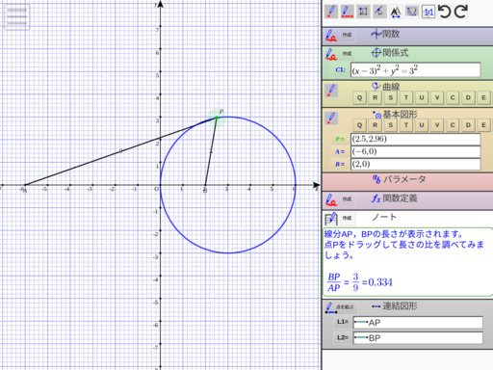
Task: Expand the ノート section header
Action: click(384, 217)
